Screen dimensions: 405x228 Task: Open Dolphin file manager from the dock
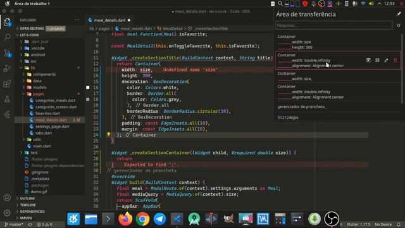coord(91,219)
